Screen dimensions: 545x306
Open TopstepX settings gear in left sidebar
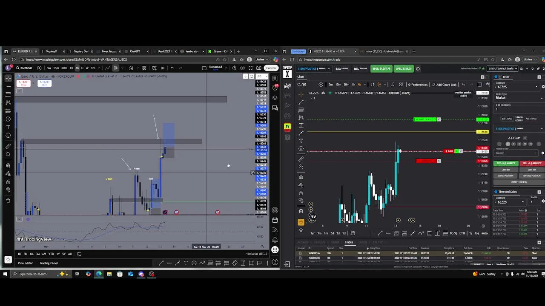(x=287, y=116)
